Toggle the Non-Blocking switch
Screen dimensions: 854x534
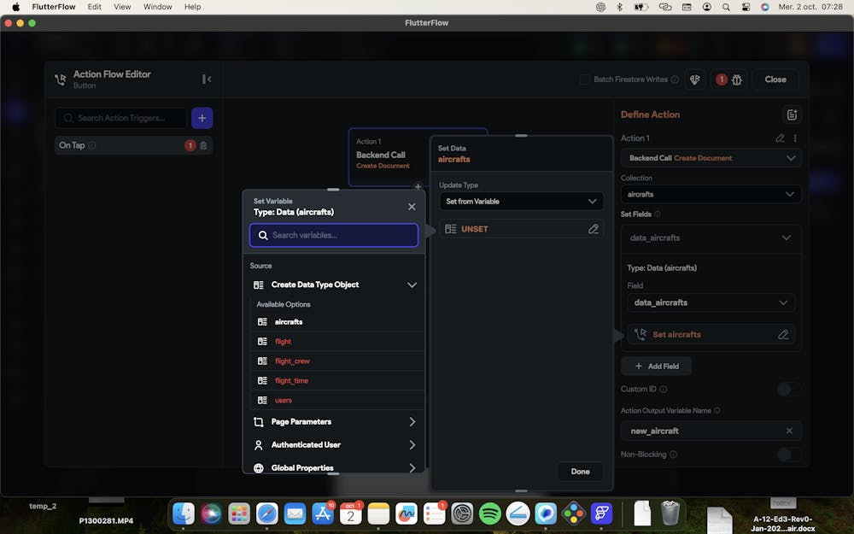point(788,455)
